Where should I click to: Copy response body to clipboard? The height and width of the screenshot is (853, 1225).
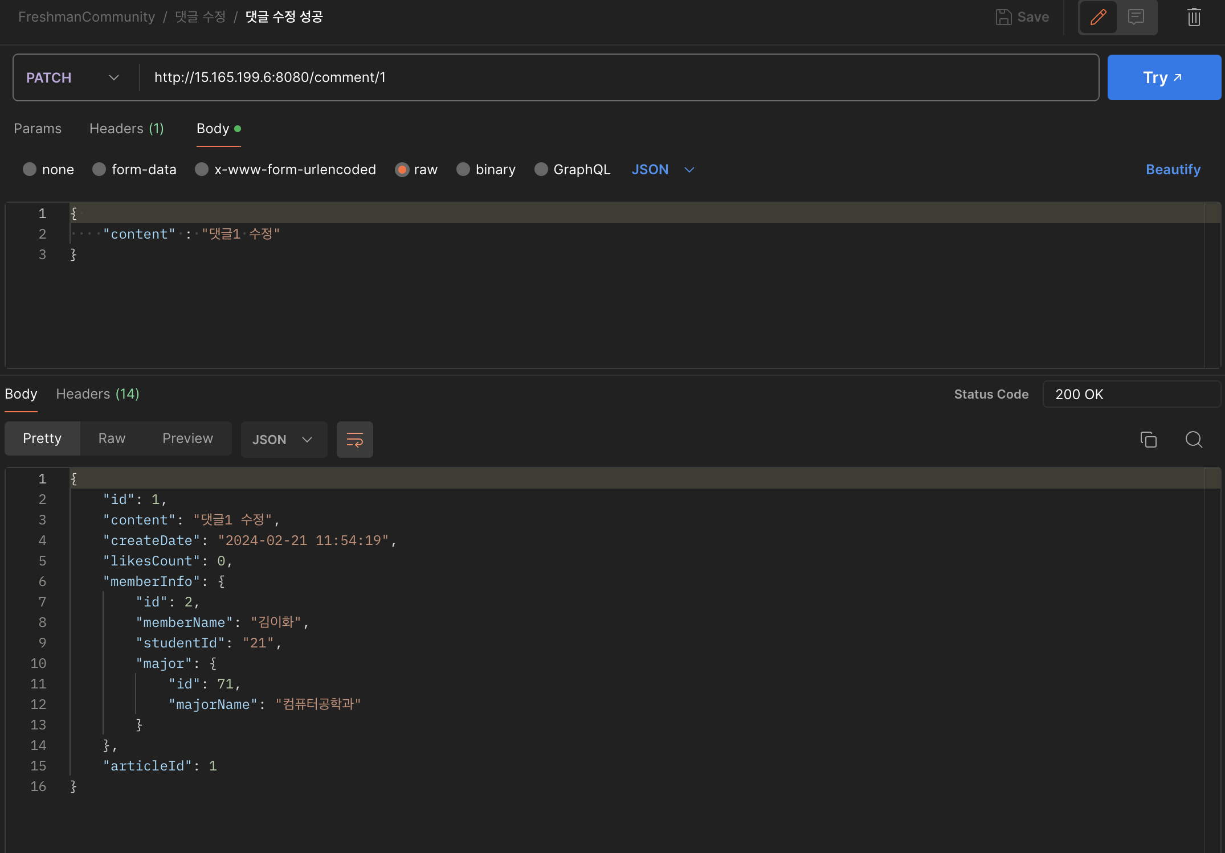tap(1148, 440)
